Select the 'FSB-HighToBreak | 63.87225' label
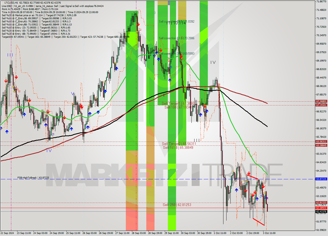This screenshot has width=328, height=236. click(33, 178)
